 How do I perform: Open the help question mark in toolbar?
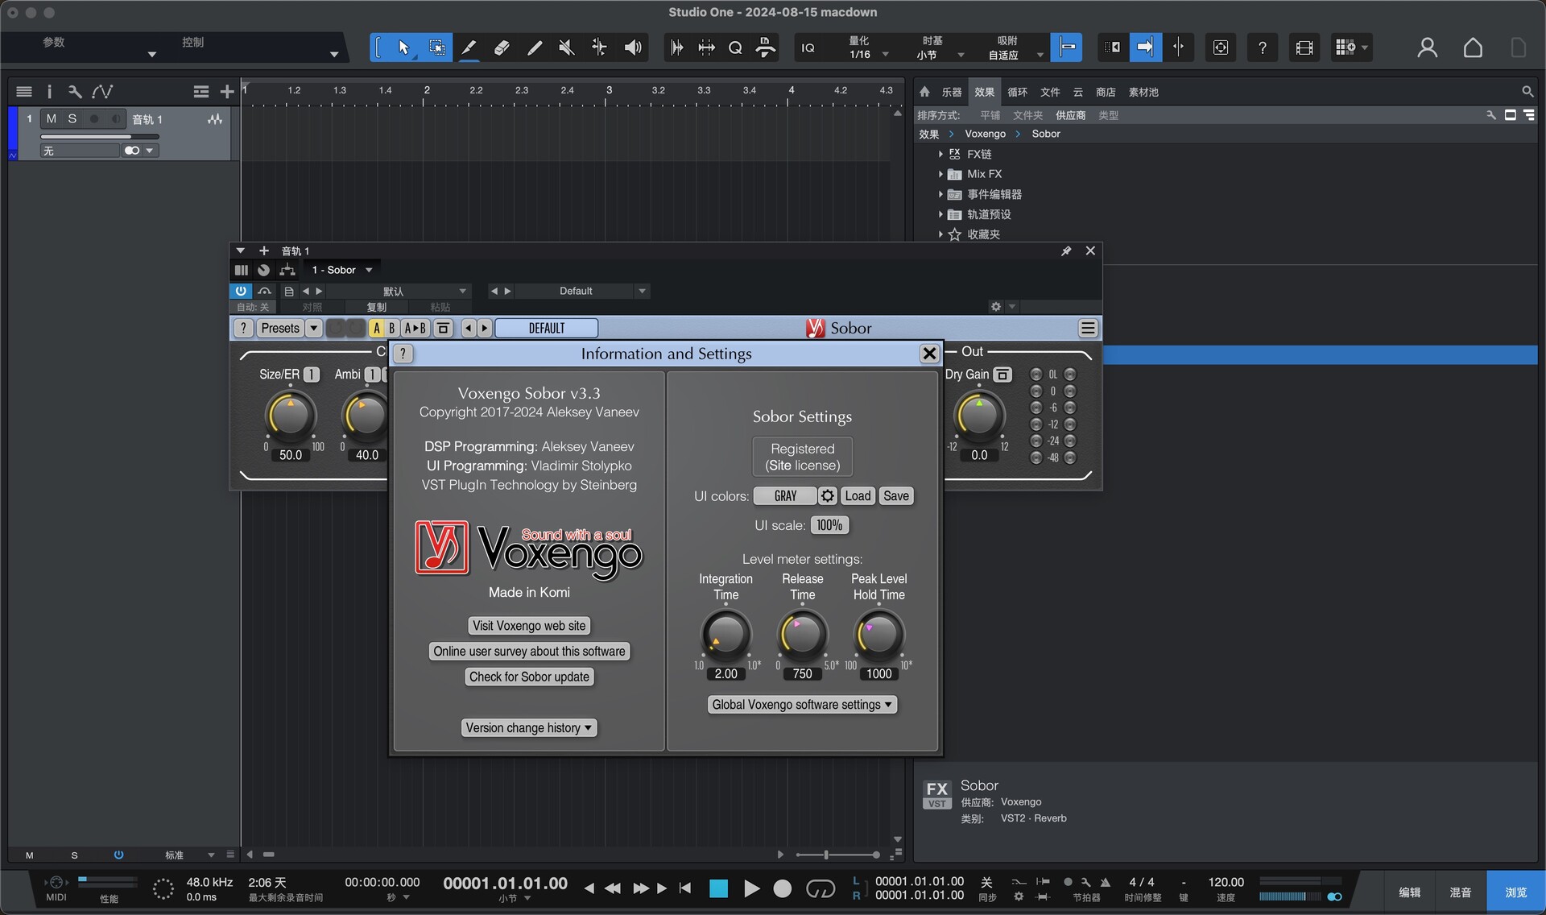tap(1263, 48)
